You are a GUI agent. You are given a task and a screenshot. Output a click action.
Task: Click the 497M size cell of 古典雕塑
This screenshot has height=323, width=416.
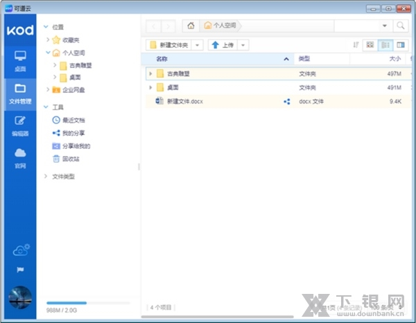pyautogui.click(x=394, y=73)
